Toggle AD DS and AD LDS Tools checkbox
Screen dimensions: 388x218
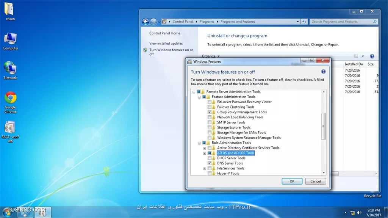point(209,153)
